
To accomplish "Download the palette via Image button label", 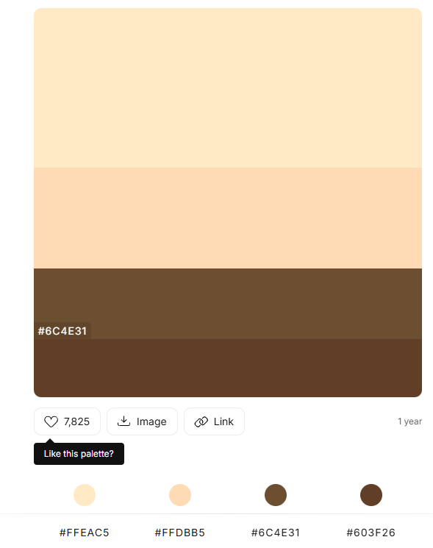I will pos(151,421).
